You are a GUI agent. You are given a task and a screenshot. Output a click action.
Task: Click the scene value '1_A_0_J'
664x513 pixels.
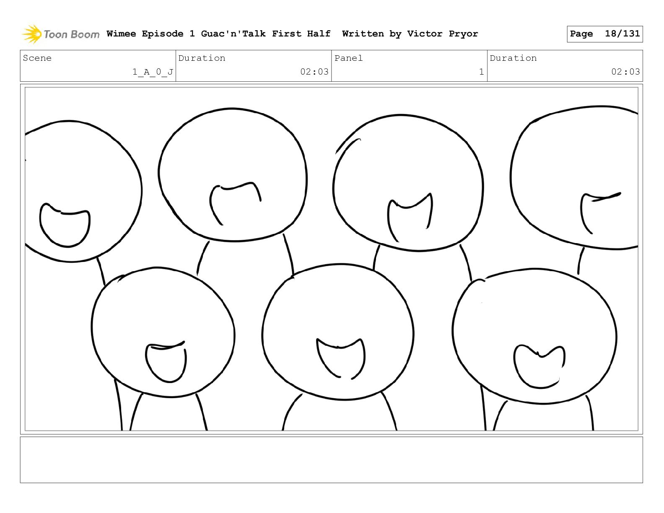click(153, 72)
